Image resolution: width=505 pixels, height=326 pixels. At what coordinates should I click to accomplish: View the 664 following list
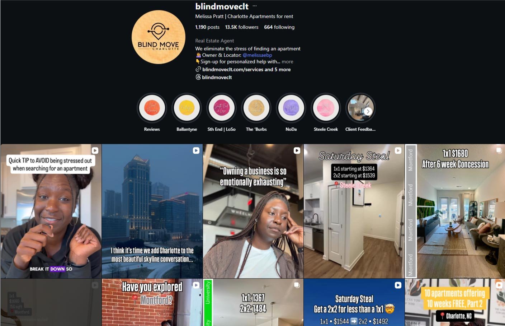[x=279, y=27]
